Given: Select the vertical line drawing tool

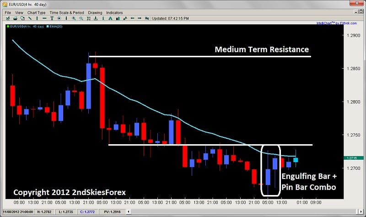Looking at the screenshot, I should [x=37, y=18].
